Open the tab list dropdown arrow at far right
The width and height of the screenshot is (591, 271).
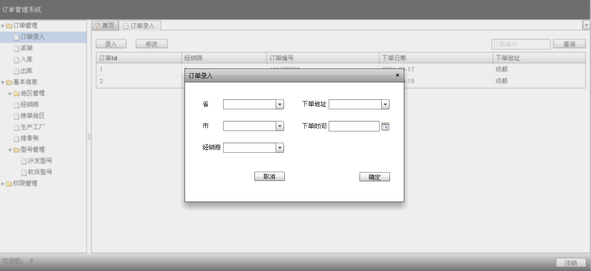(586, 26)
